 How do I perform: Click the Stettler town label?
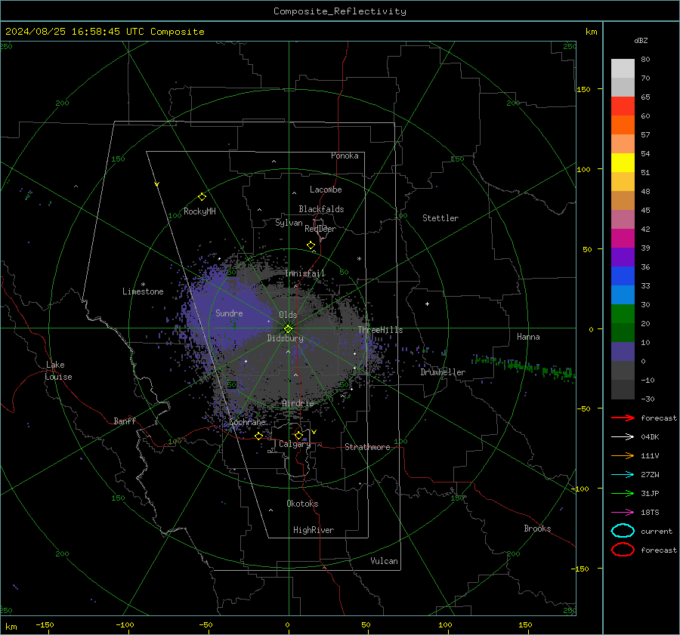(x=440, y=218)
